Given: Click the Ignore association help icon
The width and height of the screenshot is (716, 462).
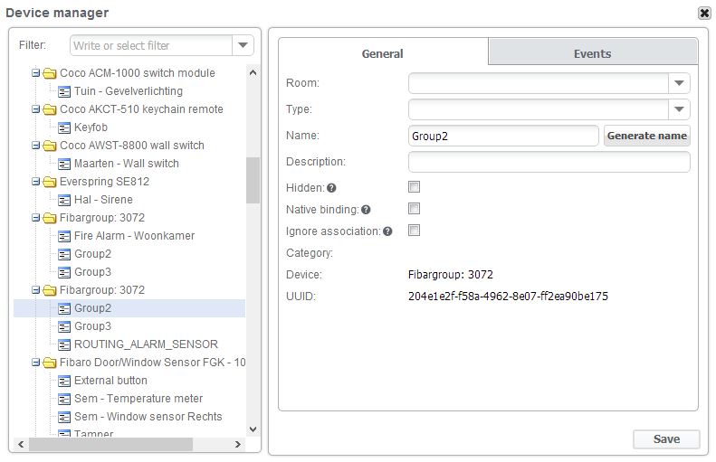Looking at the screenshot, I should click(x=387, y=231).
